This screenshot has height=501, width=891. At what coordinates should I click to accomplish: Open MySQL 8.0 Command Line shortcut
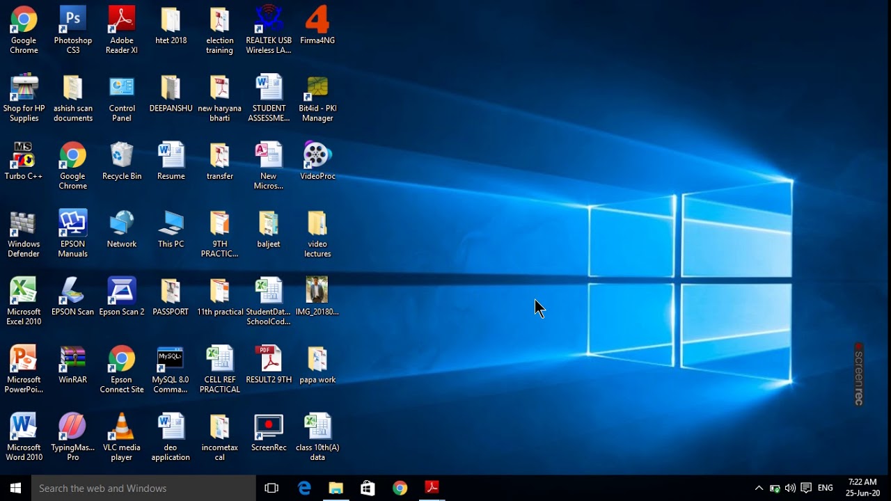[171, 369]
